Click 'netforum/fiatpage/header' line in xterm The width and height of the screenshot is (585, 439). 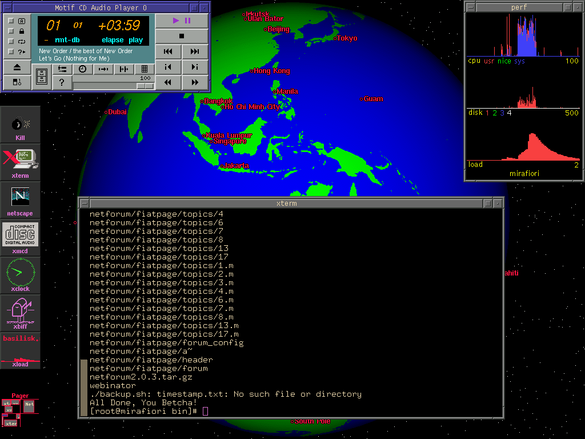point(151,360)
